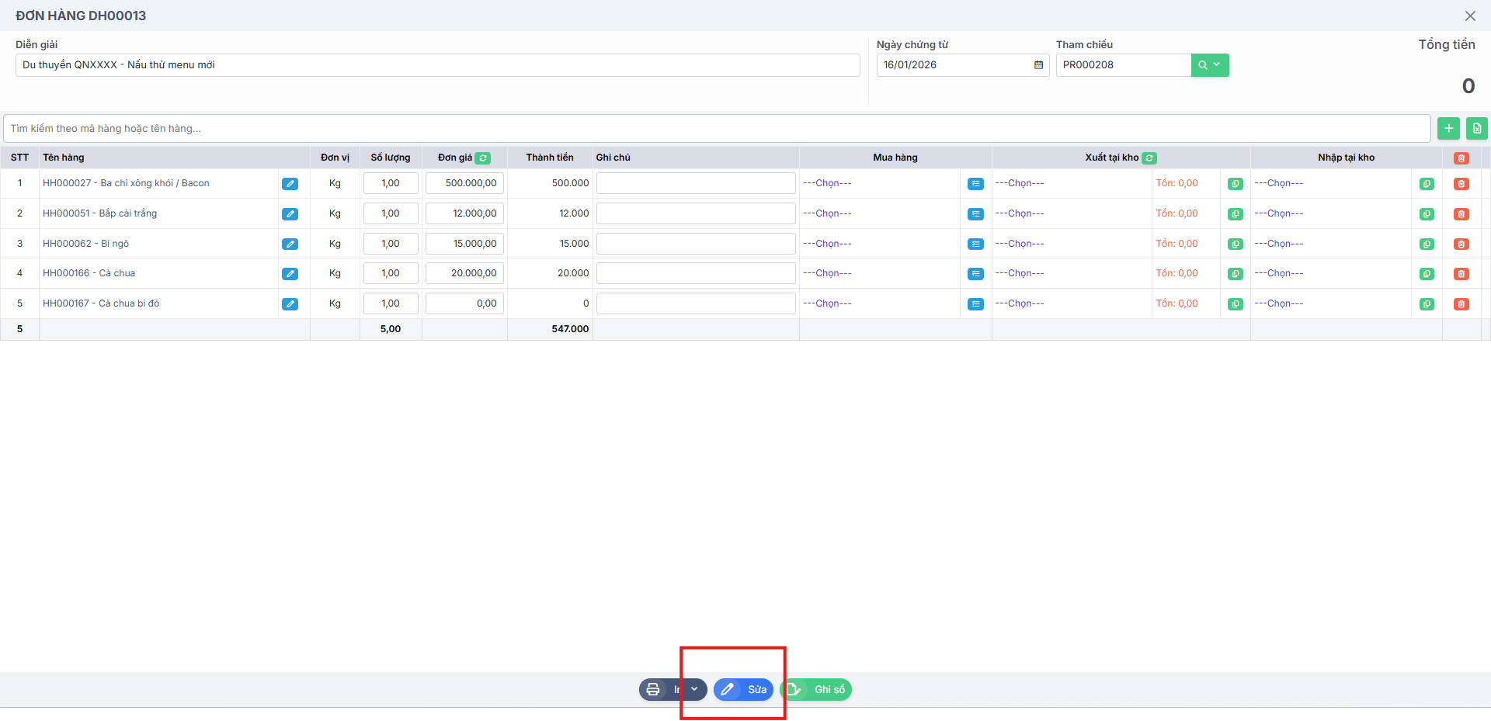
Task: Refresh stock via Xuất tại kho header icon
Action: click(x=1149, y=158)
